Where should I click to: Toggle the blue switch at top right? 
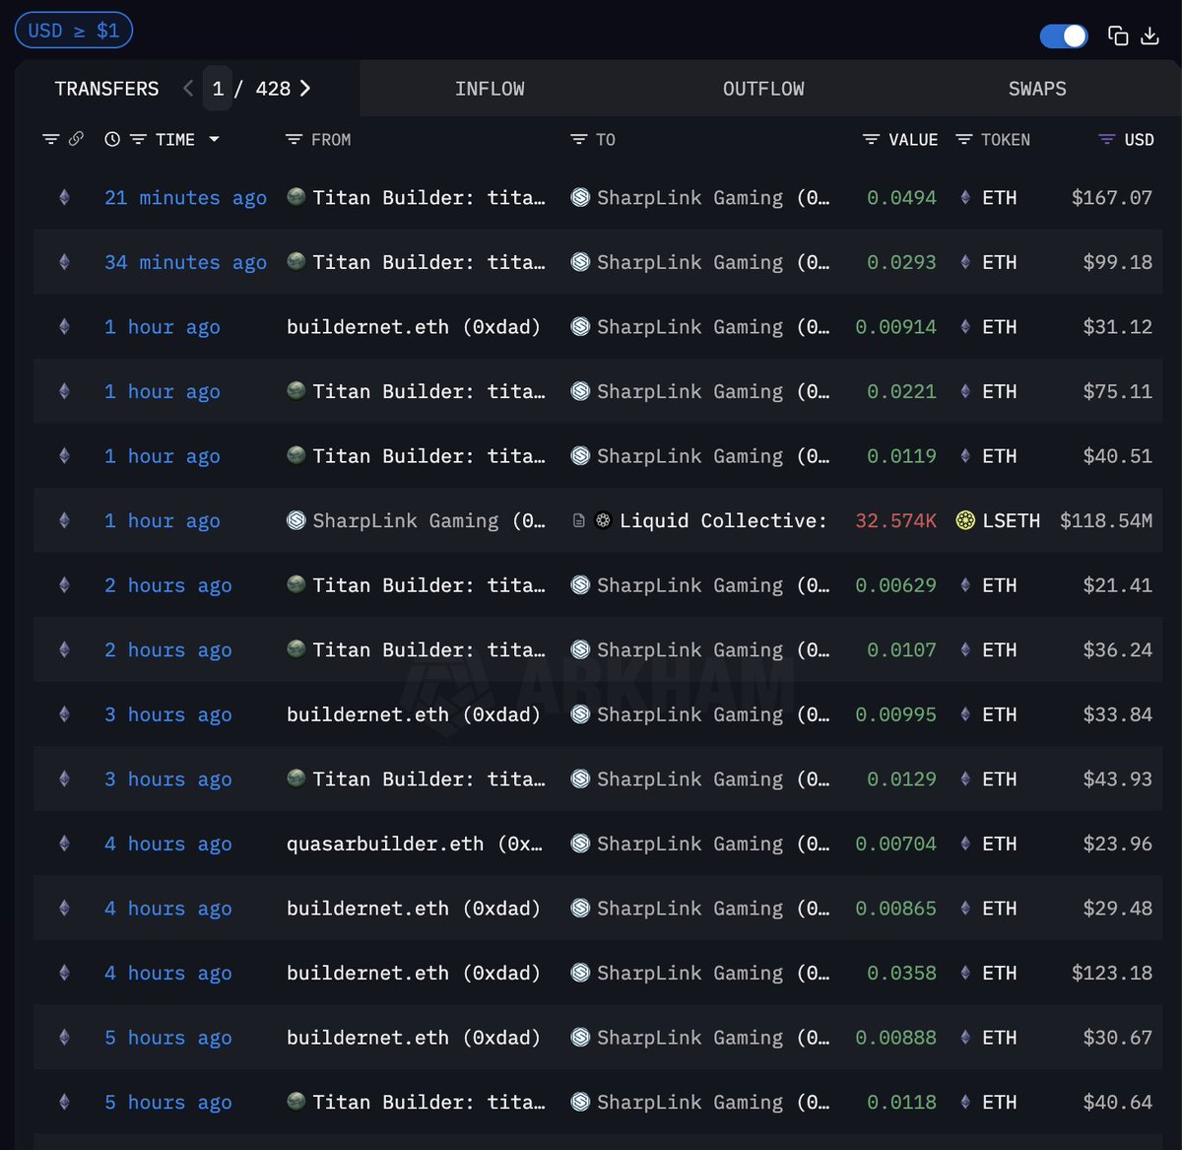[x=1064, y=36]
